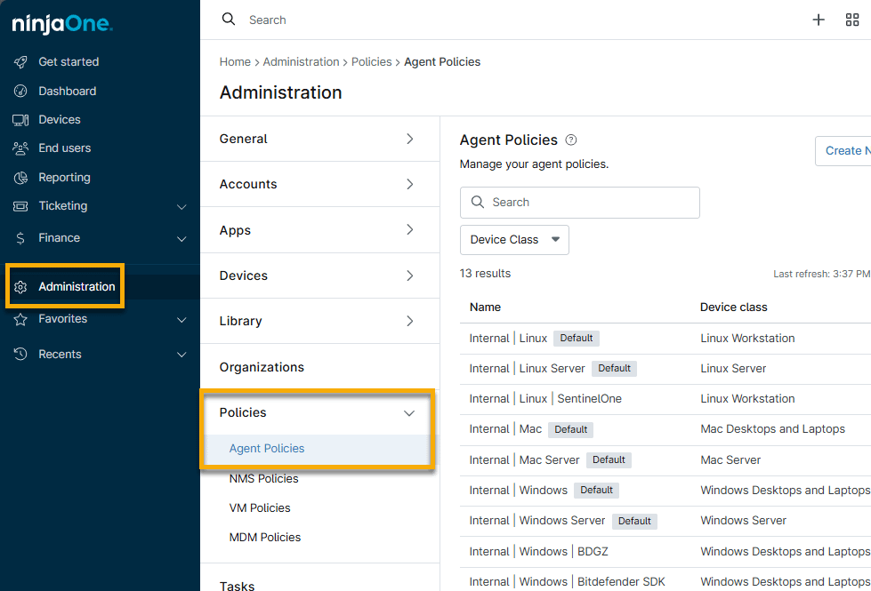Viewport: 871px width, 591px height.
Task: Collapse the Policies section
Action: tap(408, 412)
